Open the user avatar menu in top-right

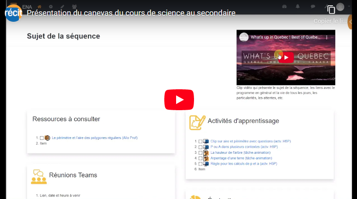[340, 7]
